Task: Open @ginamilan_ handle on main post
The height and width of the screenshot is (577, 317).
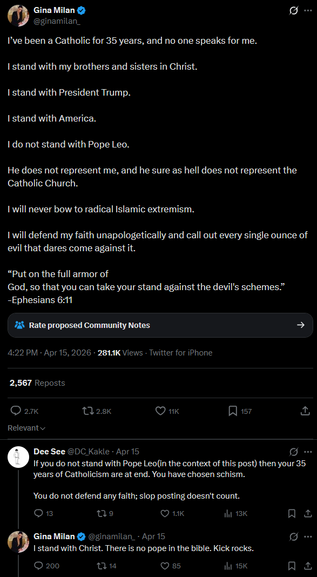Action: pyautogui.click(x=57, y=22)
